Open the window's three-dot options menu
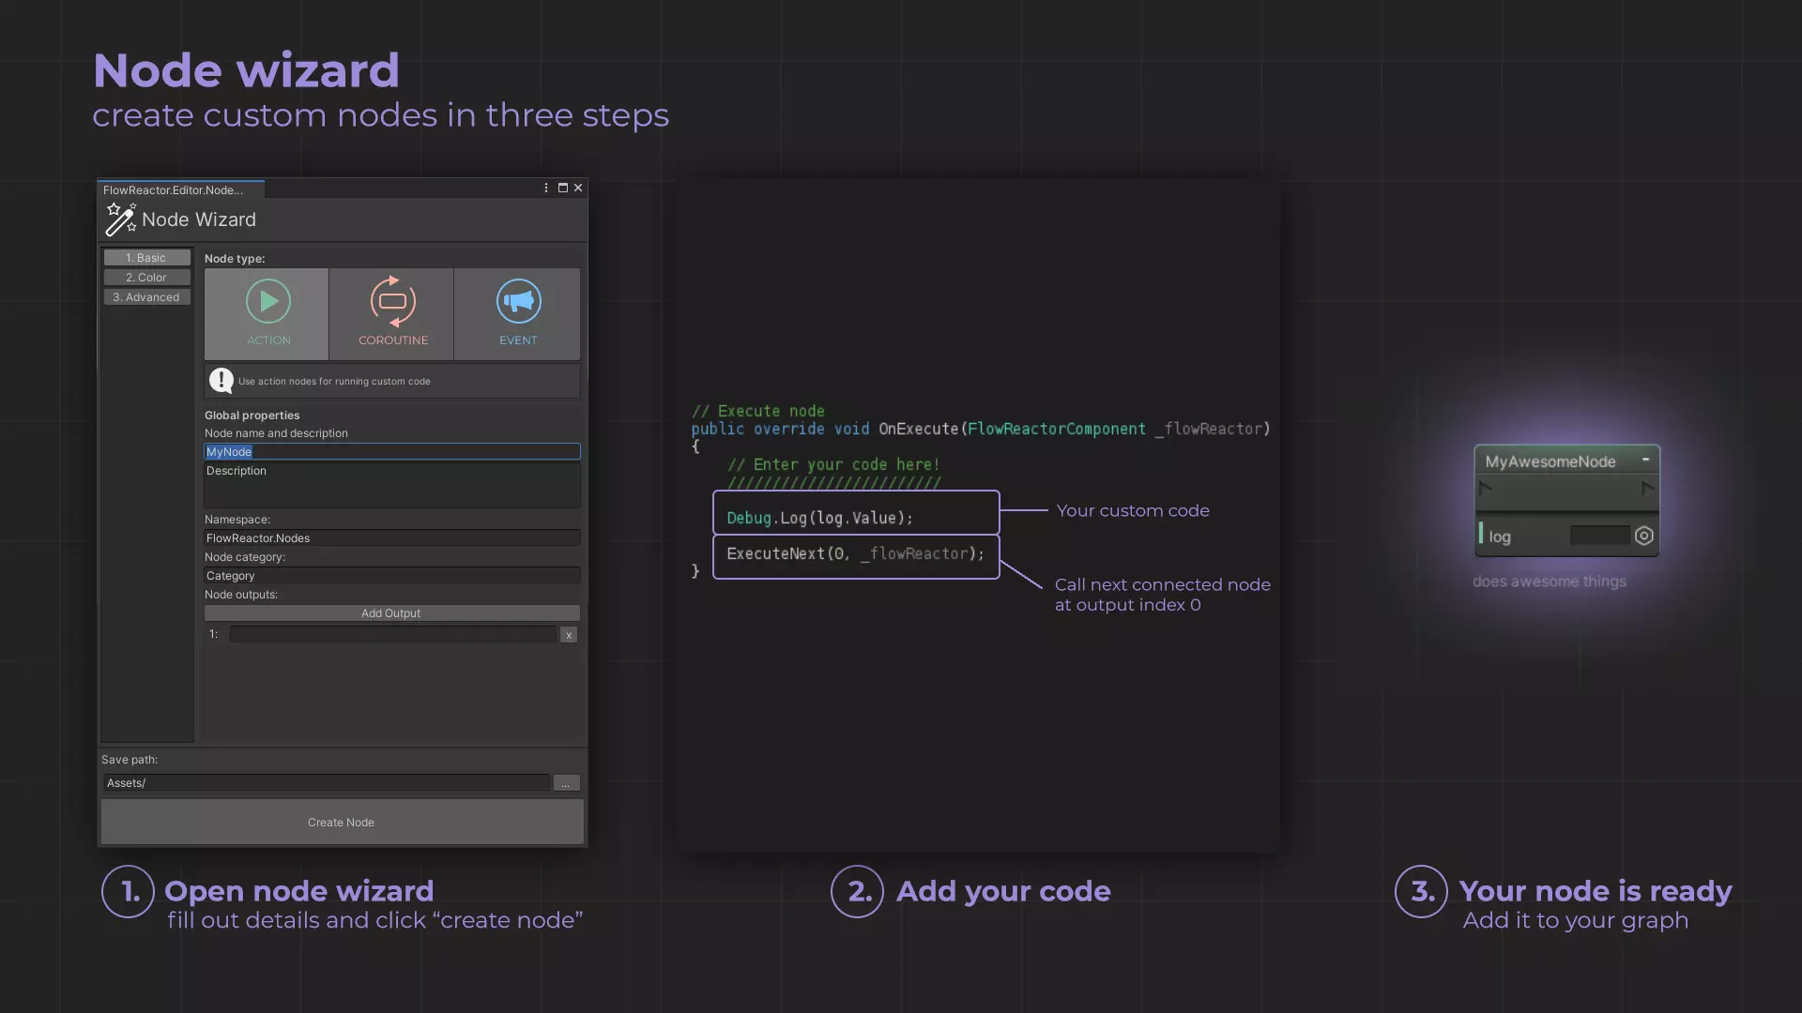The image size is (1802, 1013). point(546,188)
